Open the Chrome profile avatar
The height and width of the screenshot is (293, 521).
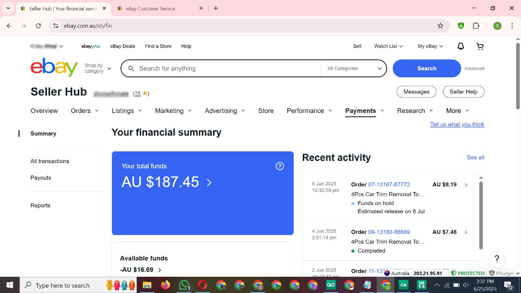pos(497,26)
